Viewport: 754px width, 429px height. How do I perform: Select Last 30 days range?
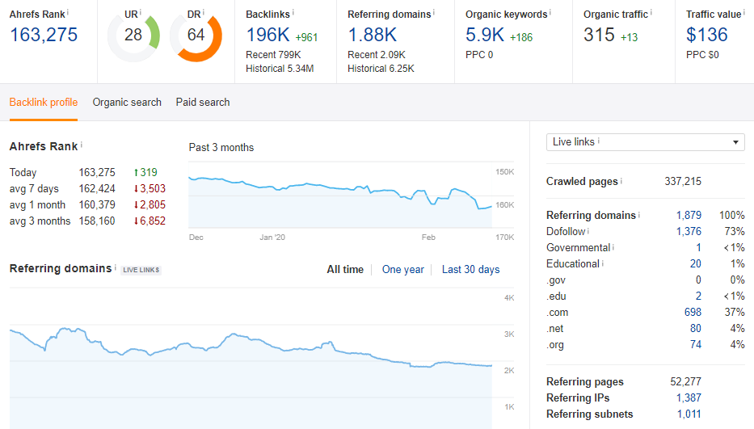471,269
